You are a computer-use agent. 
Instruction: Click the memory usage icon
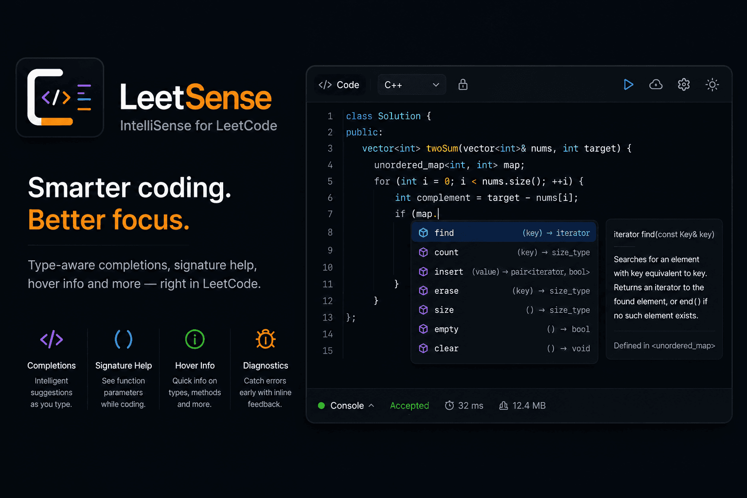tap(504, 405)
